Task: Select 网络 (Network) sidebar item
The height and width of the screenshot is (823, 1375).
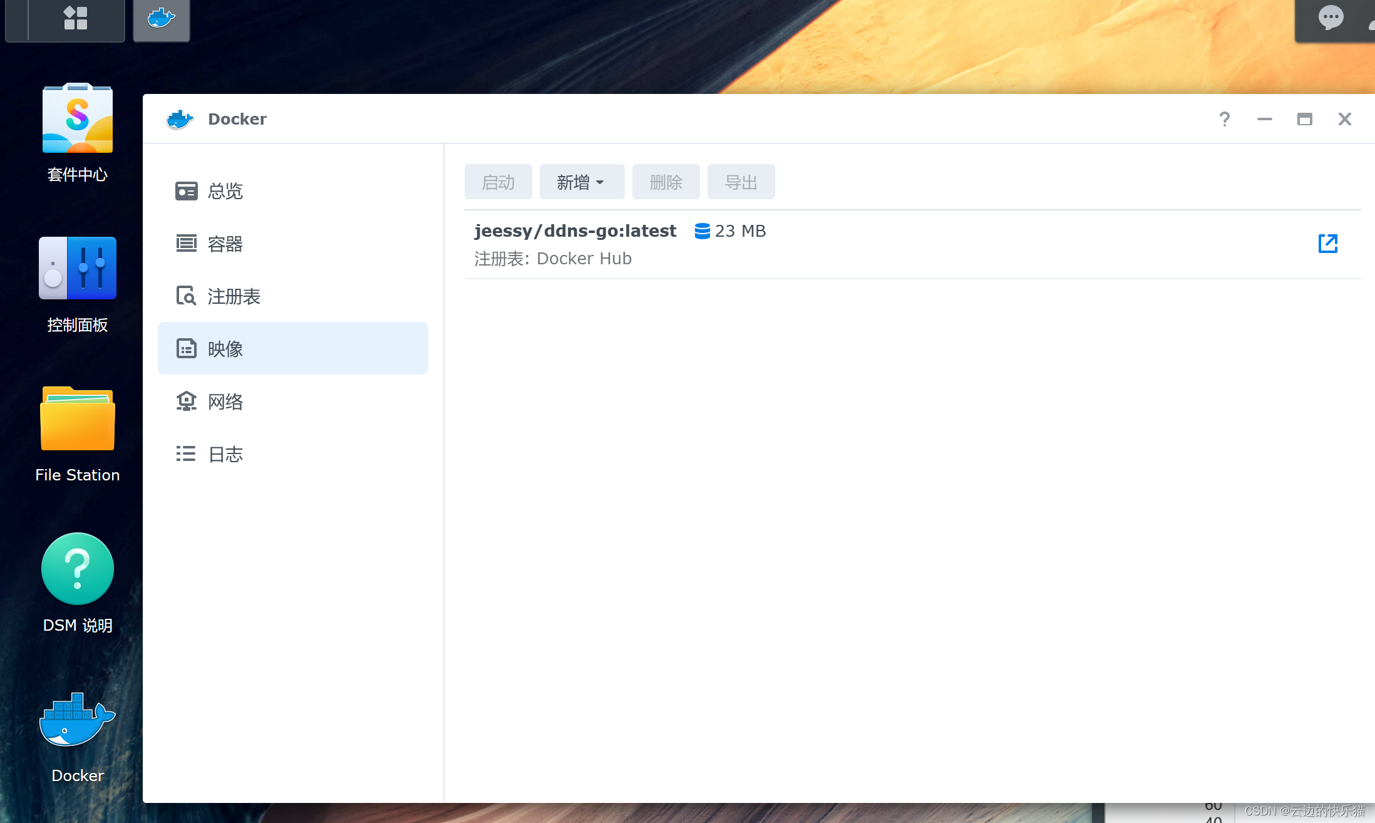Action: tap(225, 400)
